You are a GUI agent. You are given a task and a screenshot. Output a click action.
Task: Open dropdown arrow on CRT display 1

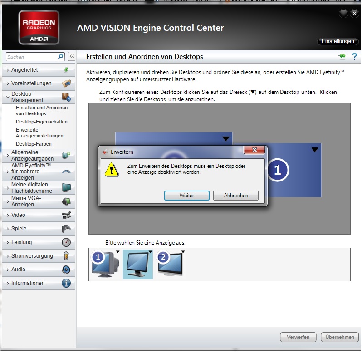(118, 252)
